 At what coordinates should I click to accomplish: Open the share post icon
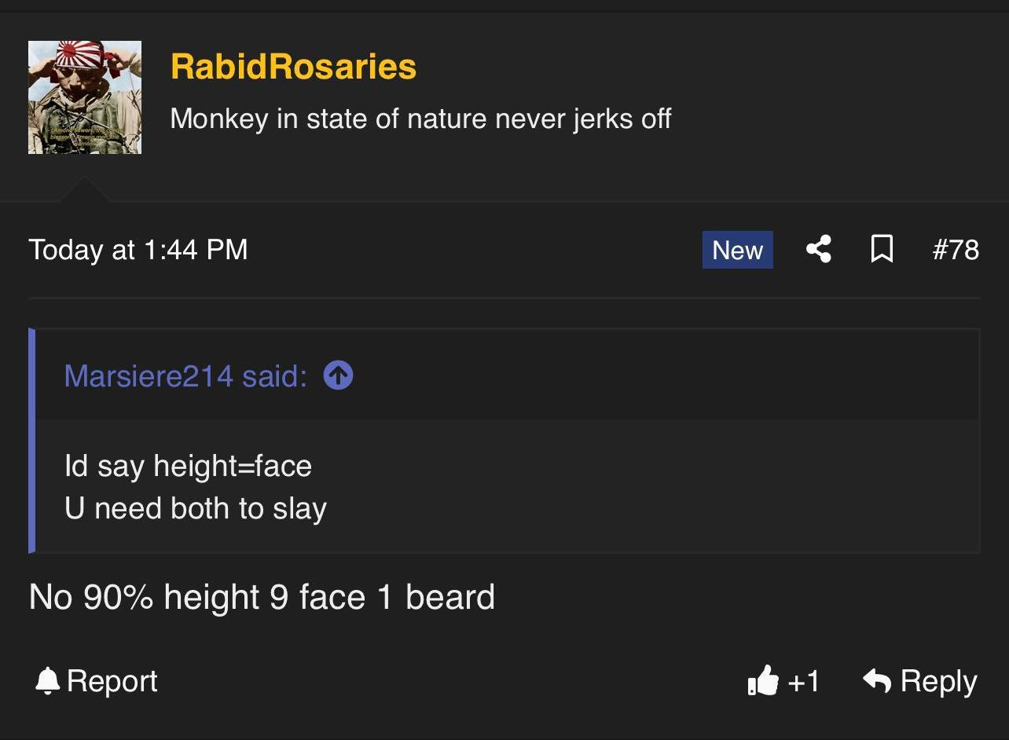[818, 250]
